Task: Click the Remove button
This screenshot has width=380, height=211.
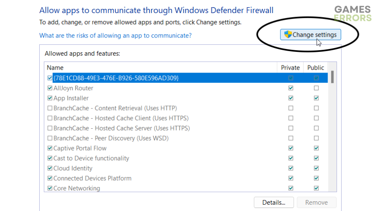Action: (317, 202)
